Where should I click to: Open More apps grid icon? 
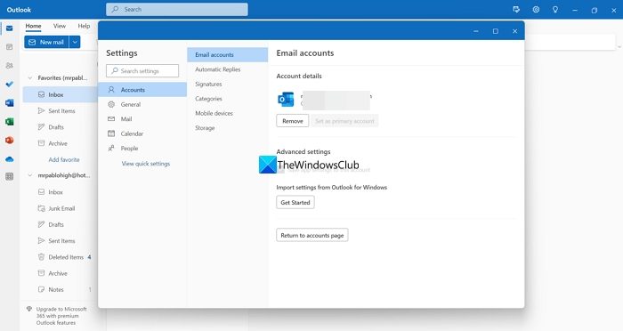(10, 176)
